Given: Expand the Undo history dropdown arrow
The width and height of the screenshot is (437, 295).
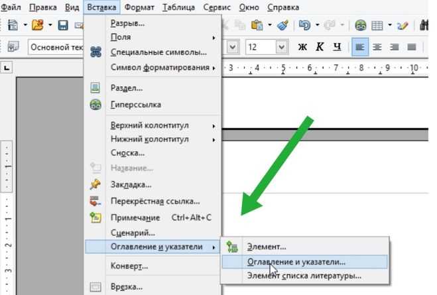Looking at the screenshot, I should point(318,25).
